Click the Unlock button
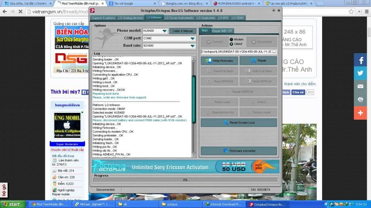 tap(258, 102)
